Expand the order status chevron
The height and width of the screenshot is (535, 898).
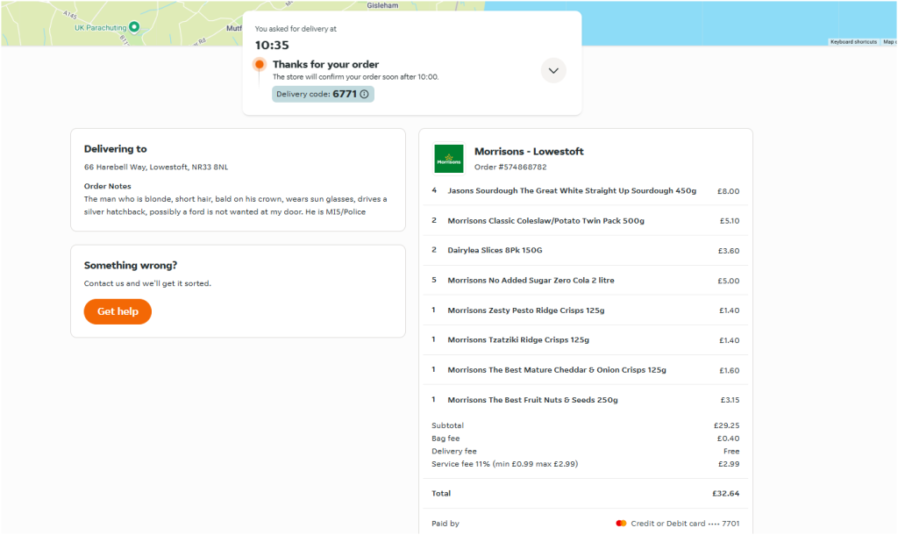point(553,70)
